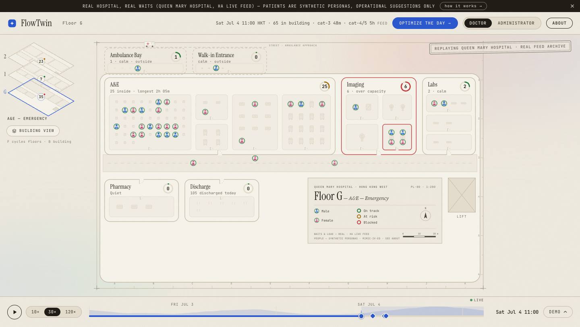Screen dimensions: 580x327
Task: Switch to Doctor view
Action: (478, 23)
